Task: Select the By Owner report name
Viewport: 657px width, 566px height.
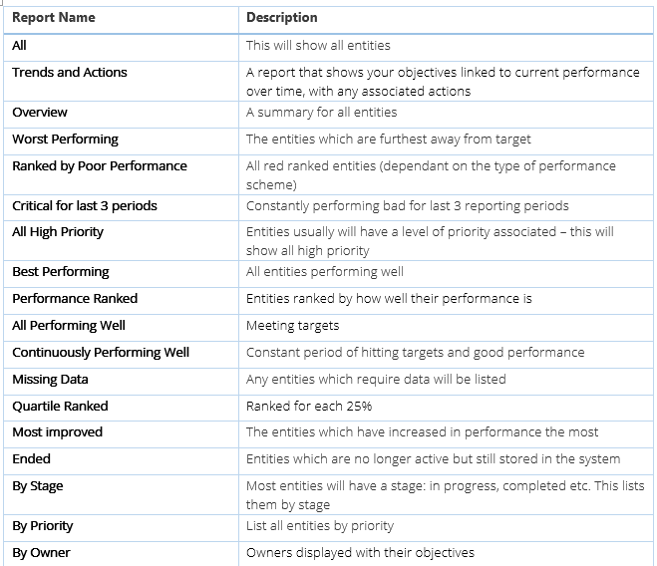Action: tap(42, 553)
